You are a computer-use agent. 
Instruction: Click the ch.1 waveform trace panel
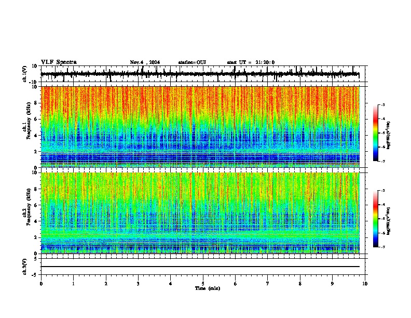(204, 74)
